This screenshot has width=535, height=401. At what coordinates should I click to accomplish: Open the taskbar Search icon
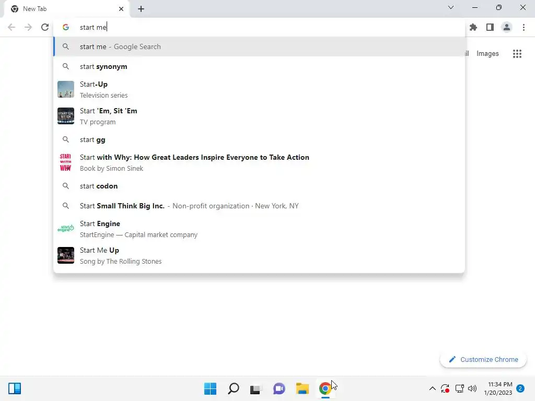pos(234,388)
